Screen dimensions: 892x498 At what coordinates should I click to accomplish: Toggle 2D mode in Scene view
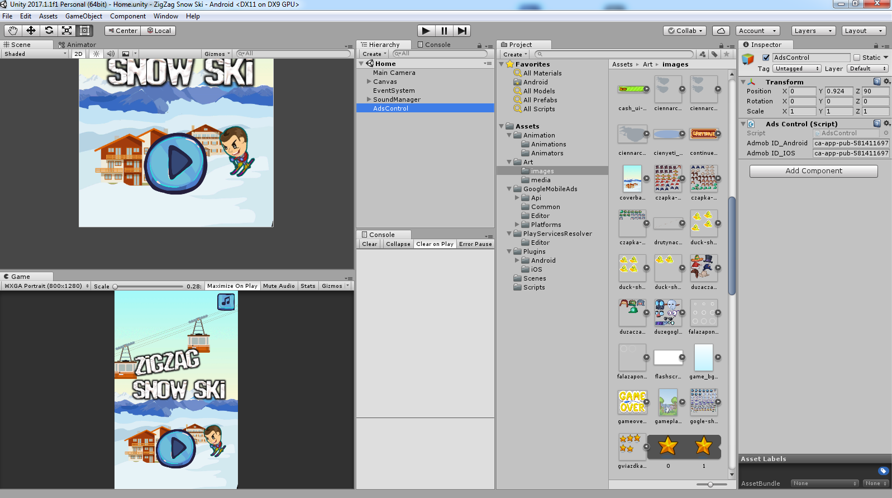pyautogui.click(x=78, y=54)
